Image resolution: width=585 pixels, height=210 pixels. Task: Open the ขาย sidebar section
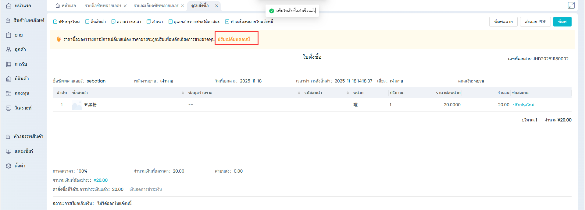[x=18, y=35]
